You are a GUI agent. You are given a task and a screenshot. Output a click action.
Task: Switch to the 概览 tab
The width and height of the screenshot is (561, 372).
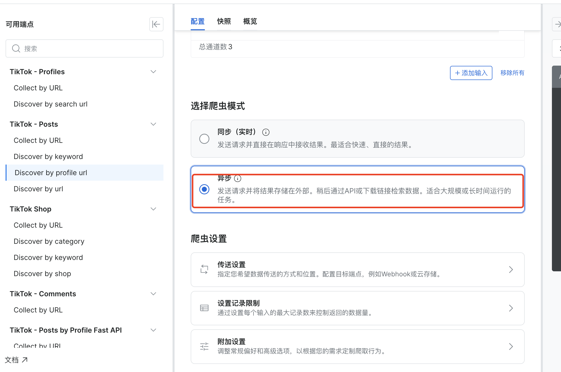pos(250,21)
